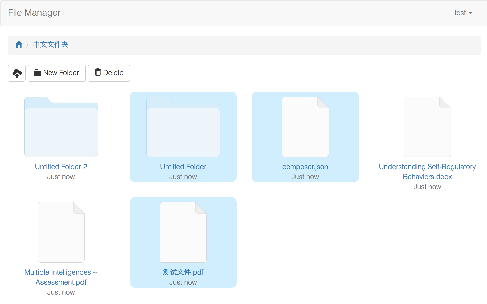Click the 测试文件.pdf file icon

[x=183, y=232]
